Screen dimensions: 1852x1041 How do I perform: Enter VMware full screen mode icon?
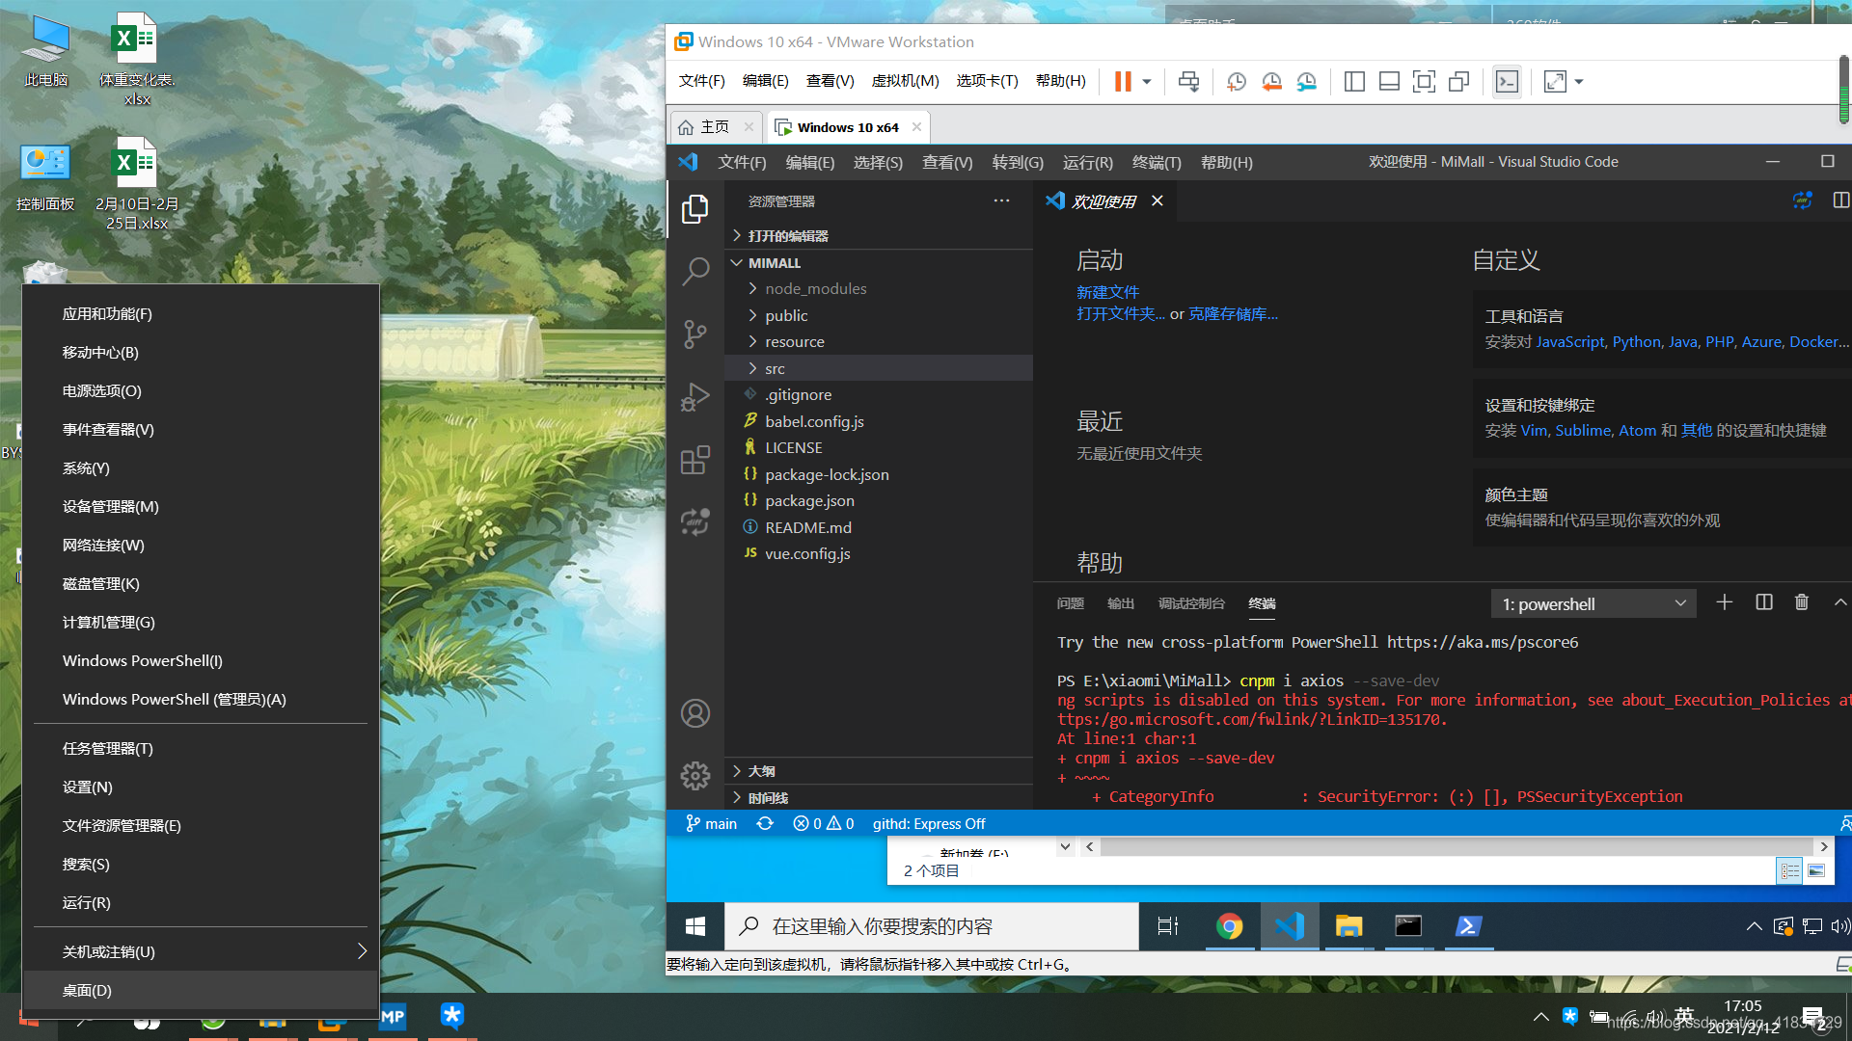point(1424,82)
